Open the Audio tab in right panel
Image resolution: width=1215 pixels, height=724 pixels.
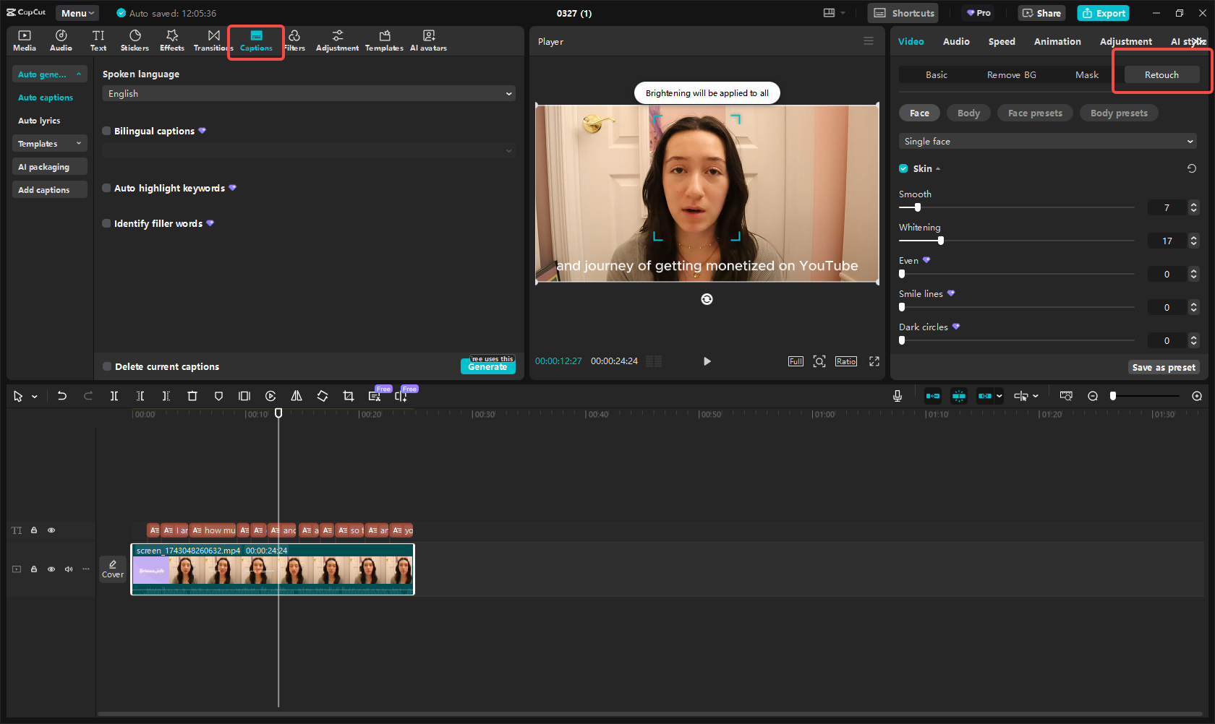tap(955, 41)
